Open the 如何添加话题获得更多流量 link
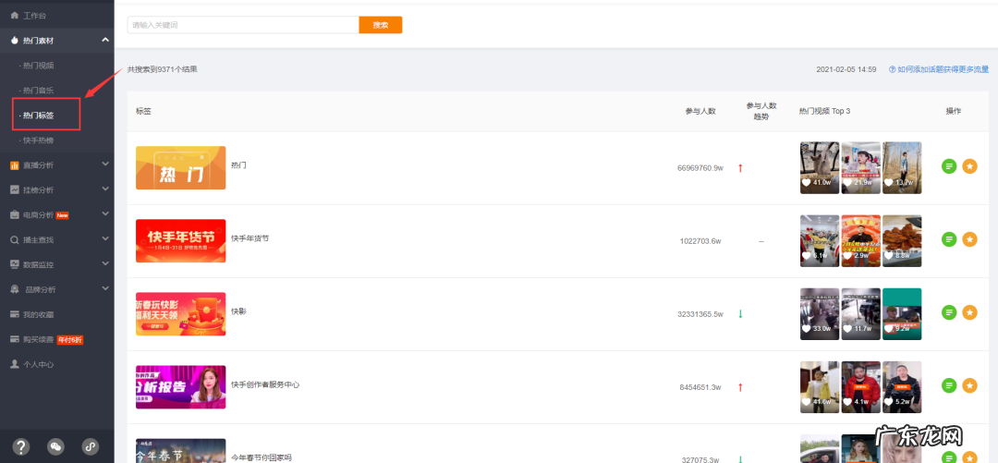The image size is (998, 463). (x=943, y=69)
